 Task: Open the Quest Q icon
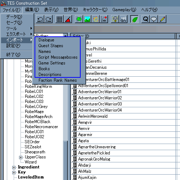pyautogui.click(x=145, y=19)
